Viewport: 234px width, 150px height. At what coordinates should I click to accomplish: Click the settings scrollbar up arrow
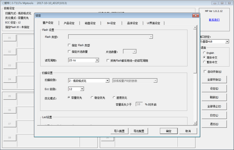(195, 27)
